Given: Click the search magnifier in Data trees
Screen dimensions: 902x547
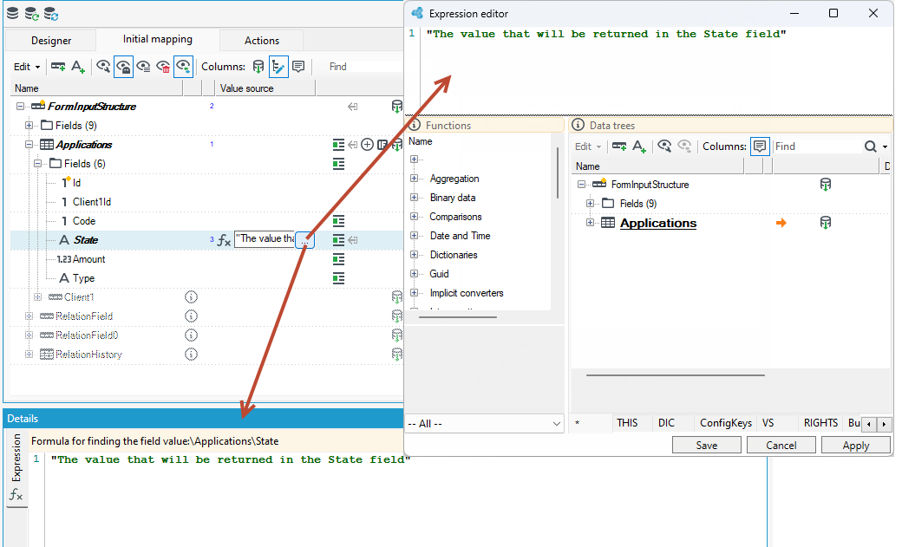Looking at the screenshot, I should tap(871, 147).
